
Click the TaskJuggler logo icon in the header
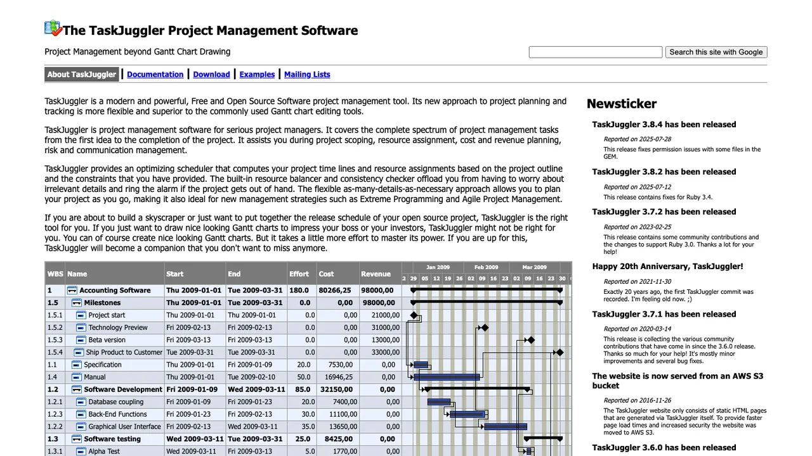[53, 28]
